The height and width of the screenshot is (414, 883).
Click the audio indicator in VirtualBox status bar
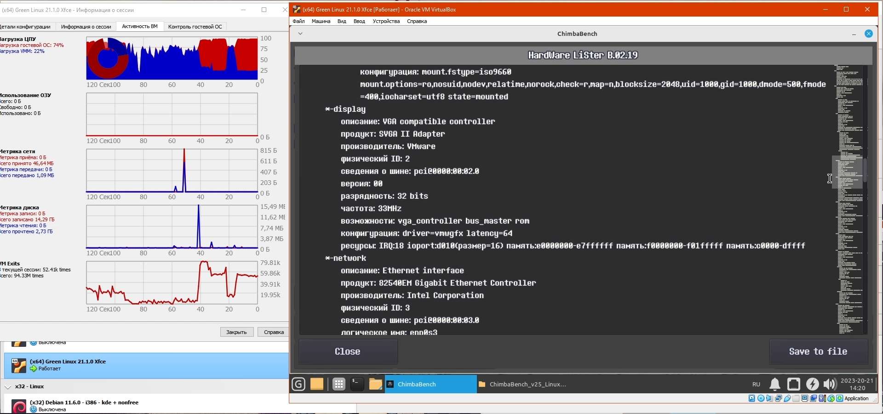coord(769,398)
